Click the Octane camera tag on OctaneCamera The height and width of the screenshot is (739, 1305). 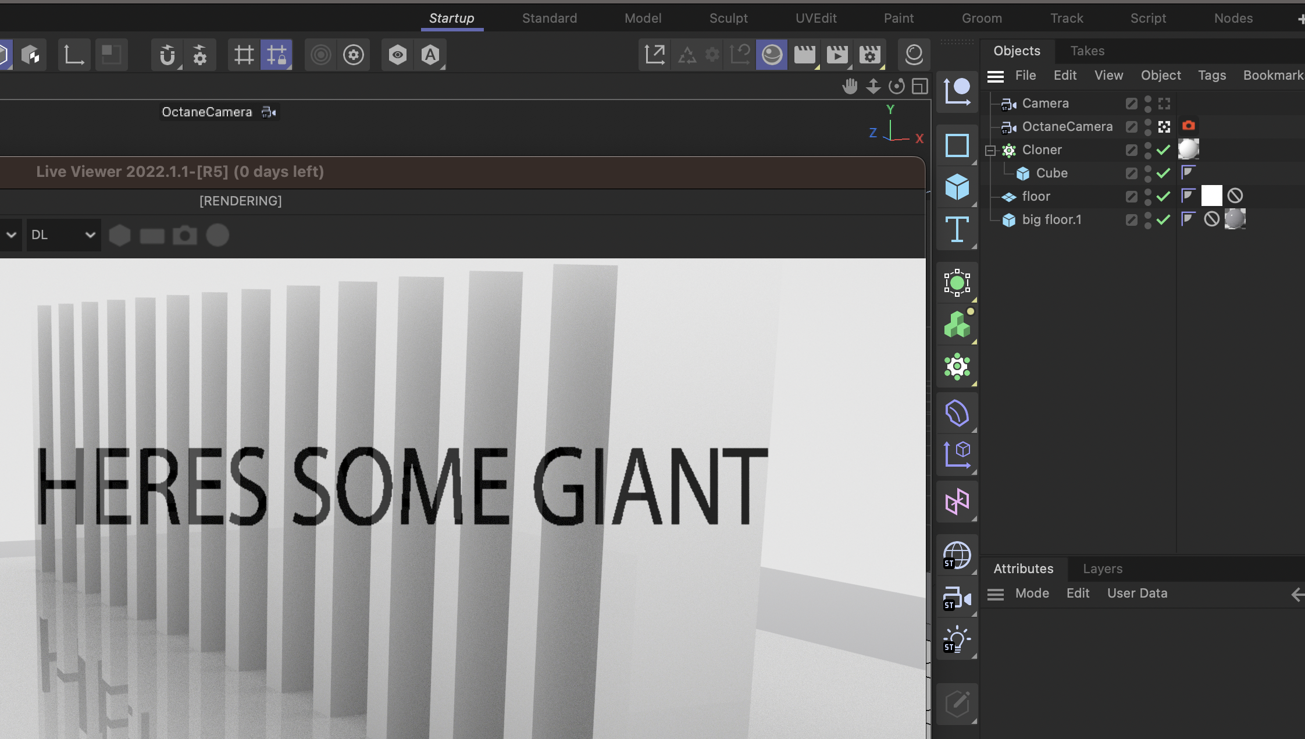[1188, 126]
